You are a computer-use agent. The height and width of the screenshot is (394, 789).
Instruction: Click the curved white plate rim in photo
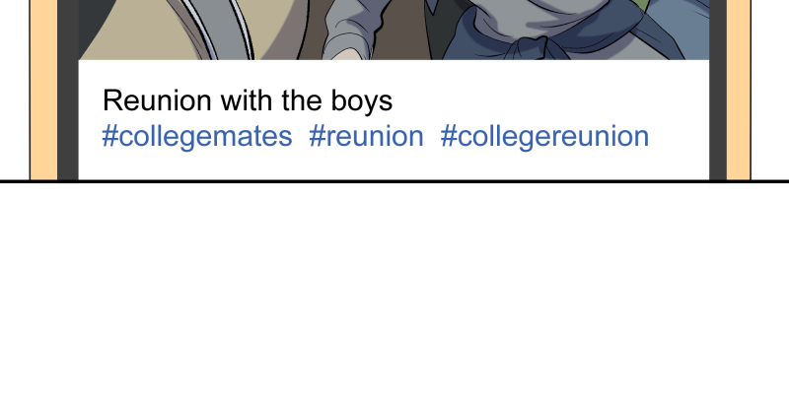coord(222,30)
